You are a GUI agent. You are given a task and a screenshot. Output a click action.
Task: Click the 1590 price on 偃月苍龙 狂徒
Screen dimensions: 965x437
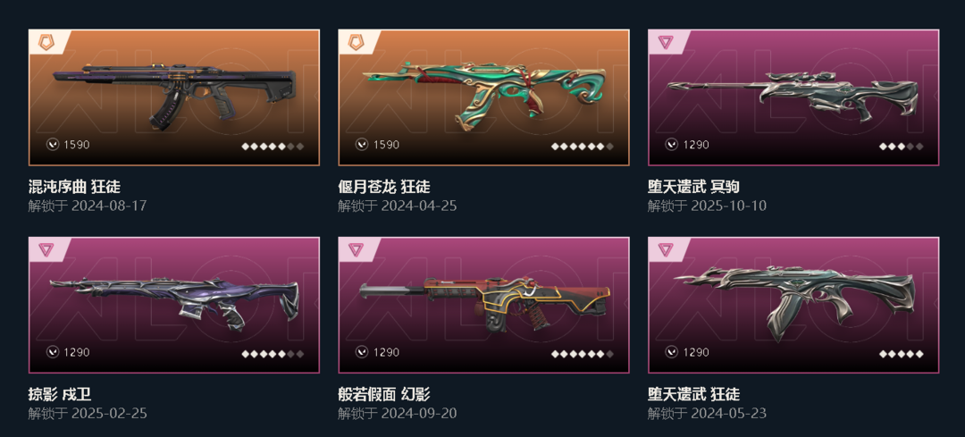pos(387,146)
